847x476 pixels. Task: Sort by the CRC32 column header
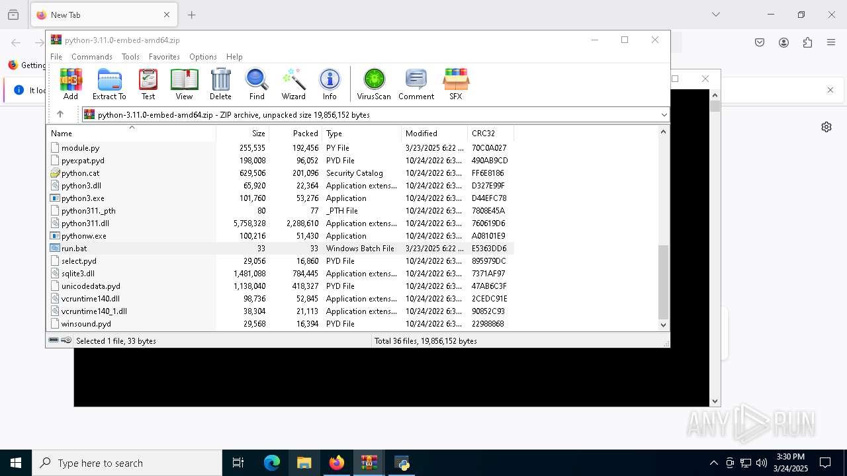coord(491,133)
